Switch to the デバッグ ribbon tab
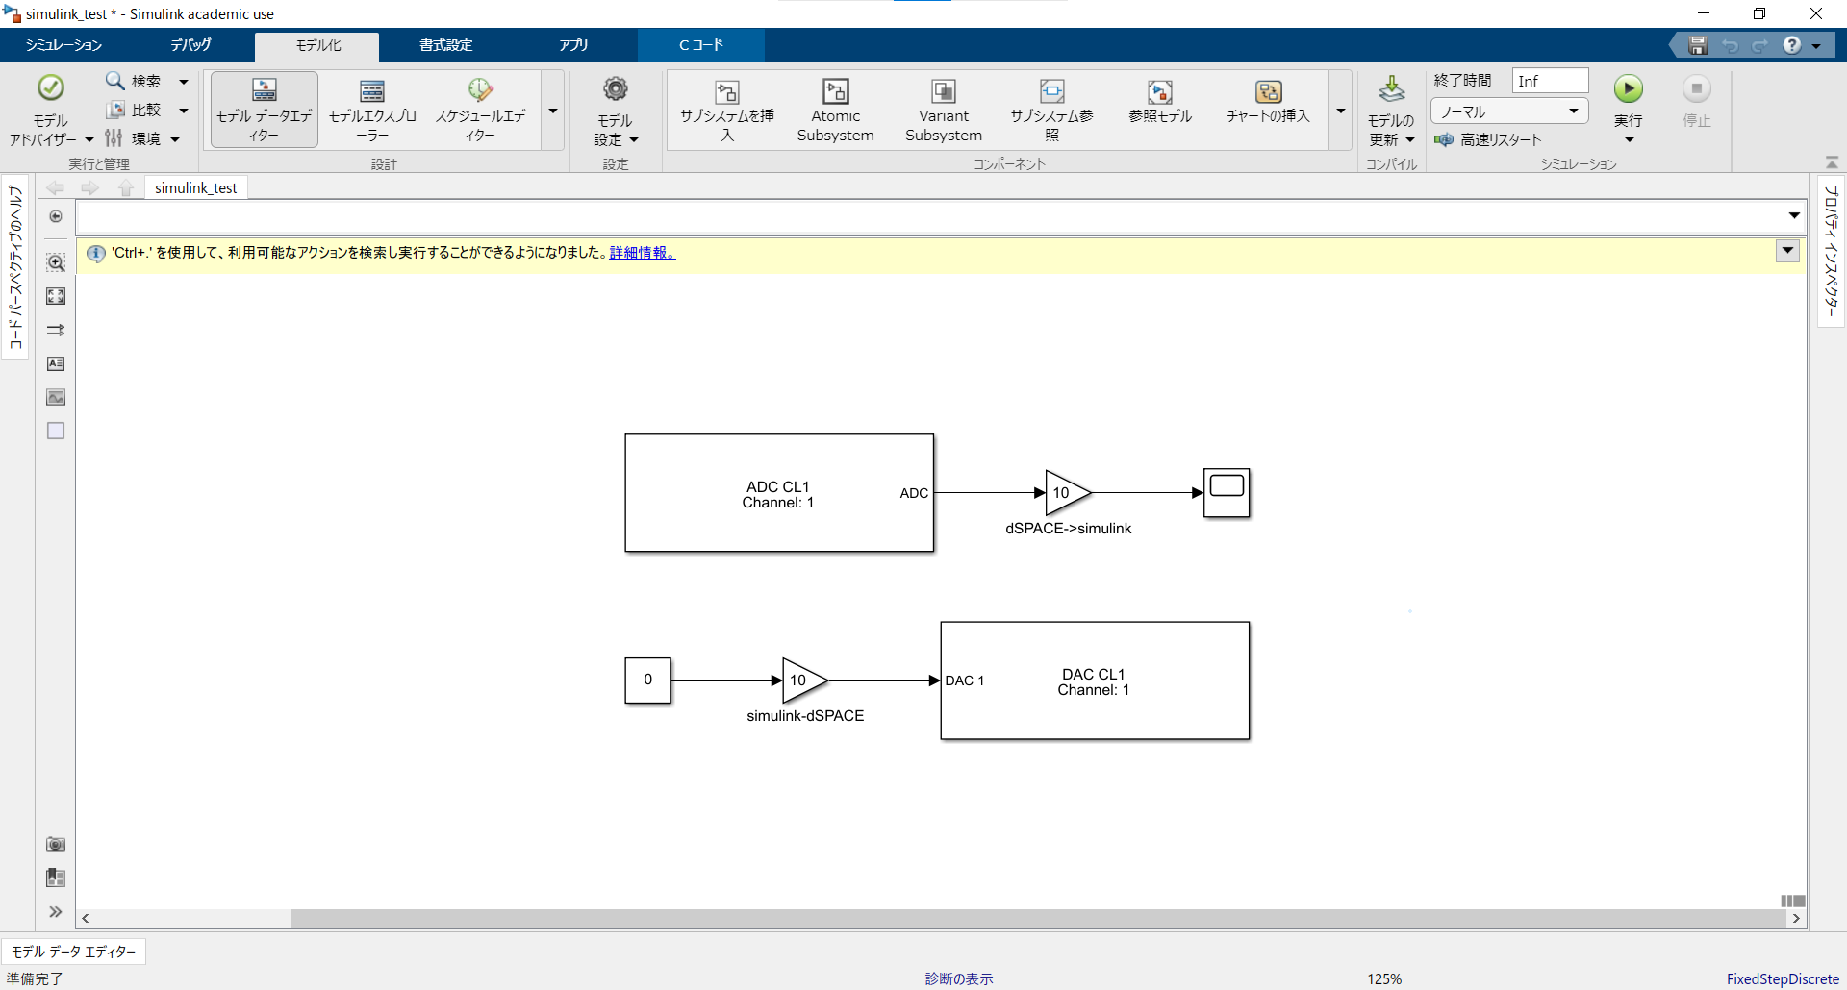The image size is (1847, 990). click(189, 44)
